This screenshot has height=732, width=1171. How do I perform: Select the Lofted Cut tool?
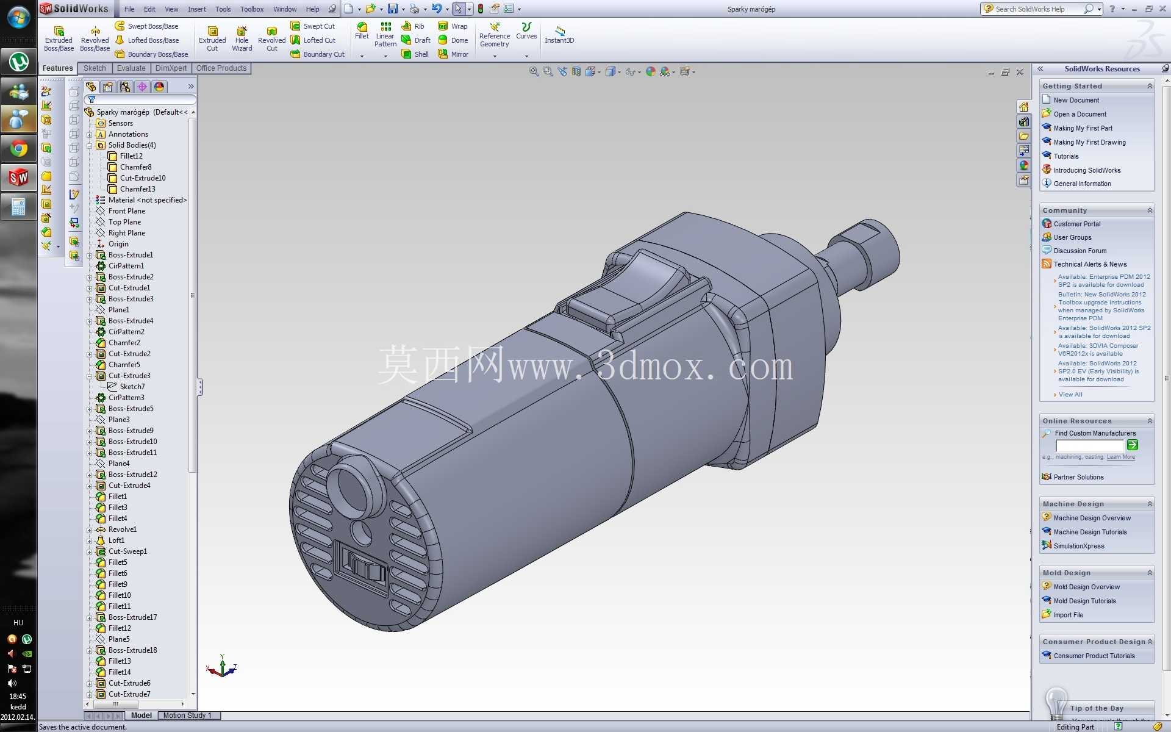tap(313, 40)
